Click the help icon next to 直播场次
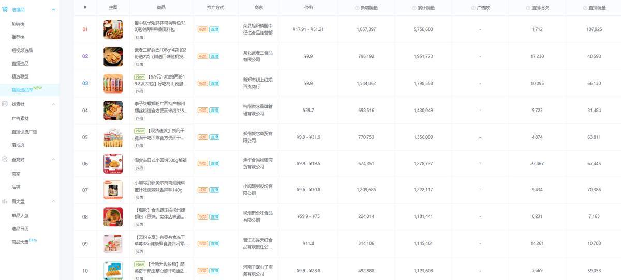The height and width of the screenshot is (280, 621). [x=528, y=8]
